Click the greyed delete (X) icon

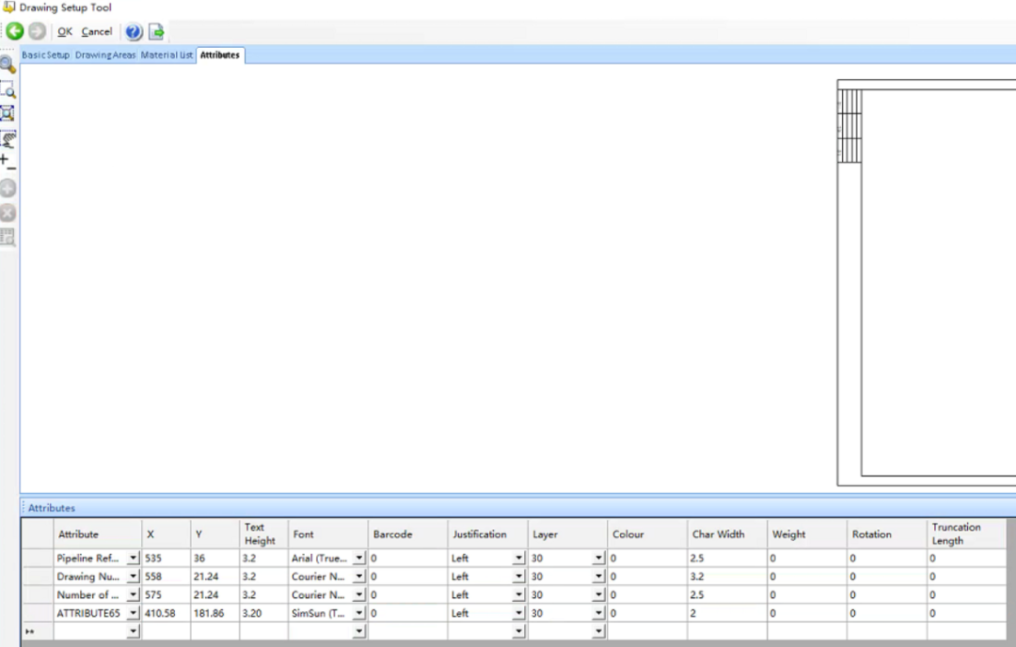(x=8, y=213)
